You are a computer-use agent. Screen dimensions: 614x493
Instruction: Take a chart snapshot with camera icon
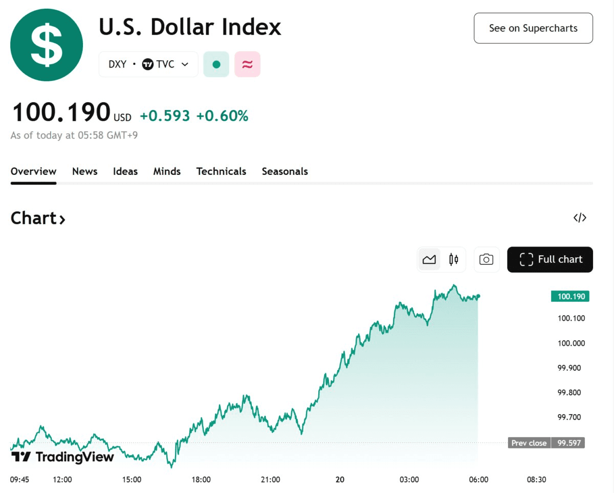point(486,259)
